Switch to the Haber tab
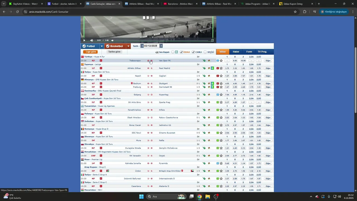Viewport: 357px width, 201px height. click(236, 52)
